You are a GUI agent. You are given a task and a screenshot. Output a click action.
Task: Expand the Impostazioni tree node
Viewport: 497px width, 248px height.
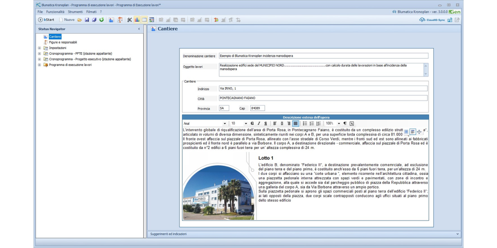point(39,48)
